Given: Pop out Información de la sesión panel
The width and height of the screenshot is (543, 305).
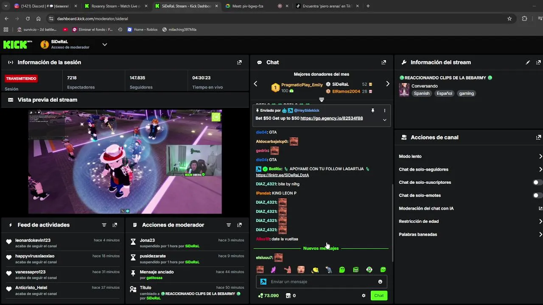Looking at the screenshot, I should coord(239,62).
